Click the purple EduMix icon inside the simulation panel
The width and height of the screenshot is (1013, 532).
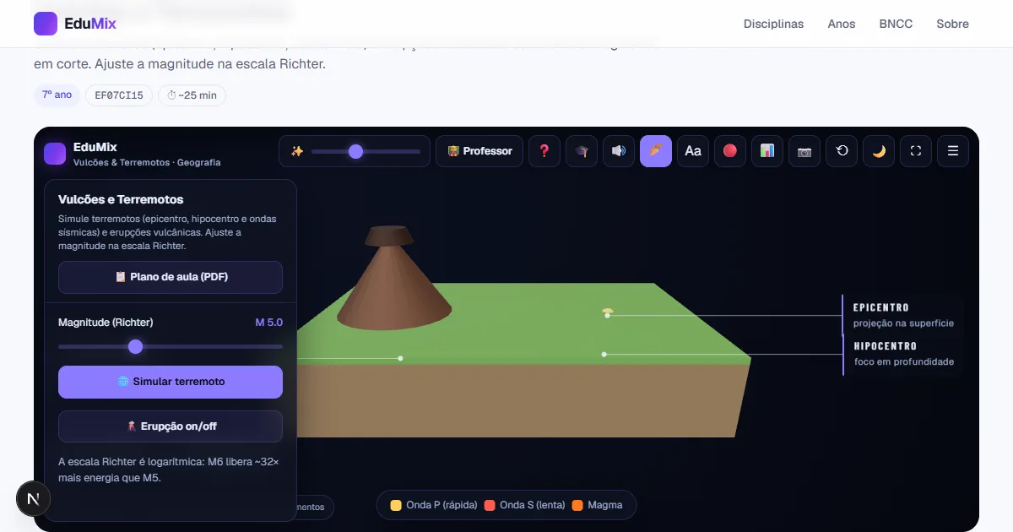55,153
